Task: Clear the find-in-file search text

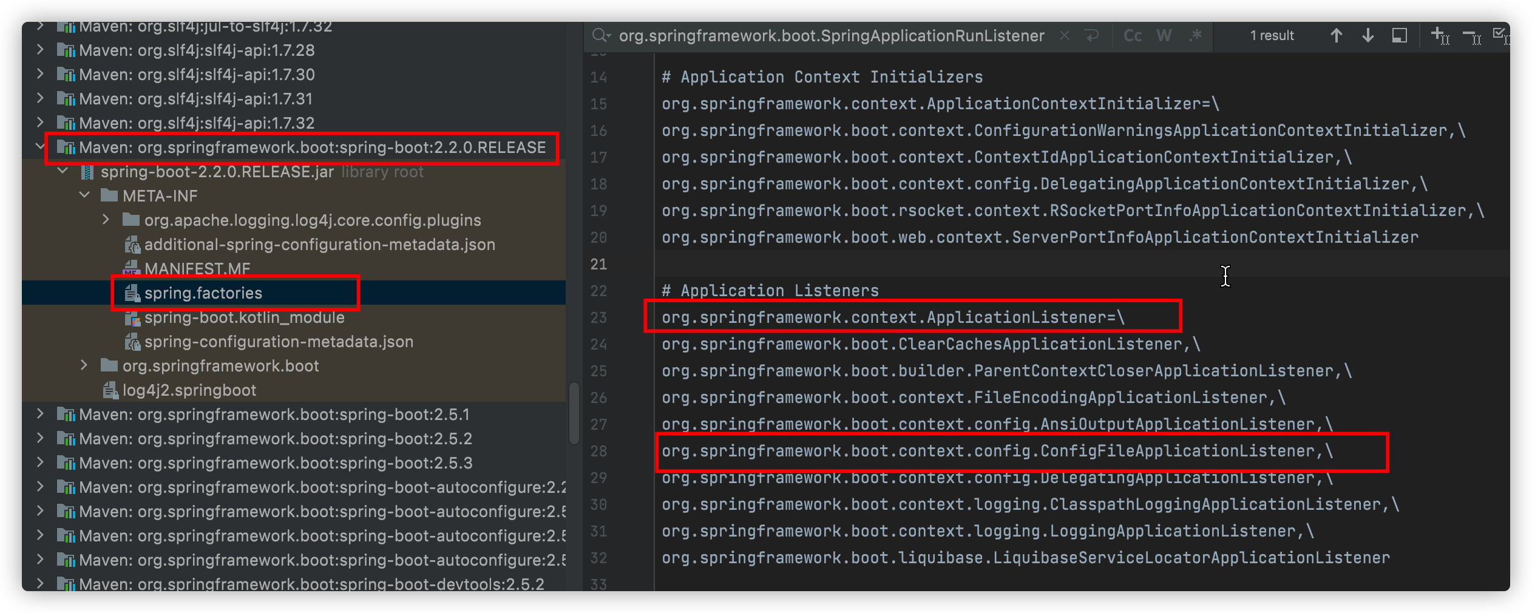Action: click(x=1064, y=36)
